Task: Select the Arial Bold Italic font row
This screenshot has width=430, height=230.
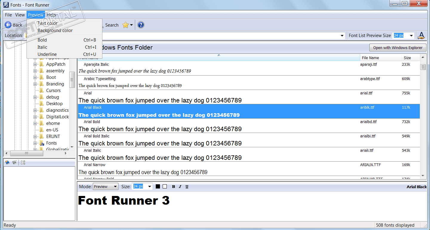Action: pos(249,140)
